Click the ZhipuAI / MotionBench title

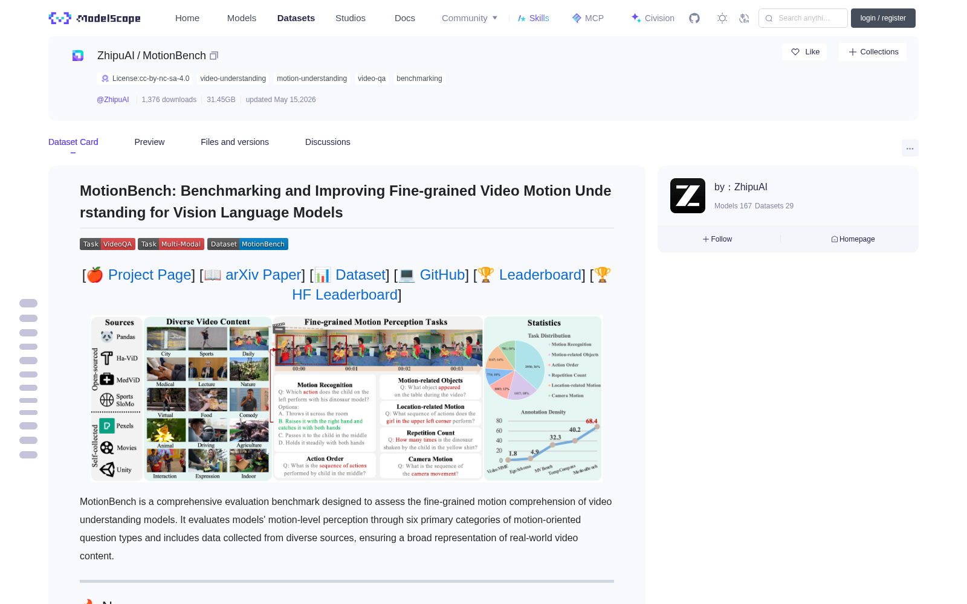152,56
